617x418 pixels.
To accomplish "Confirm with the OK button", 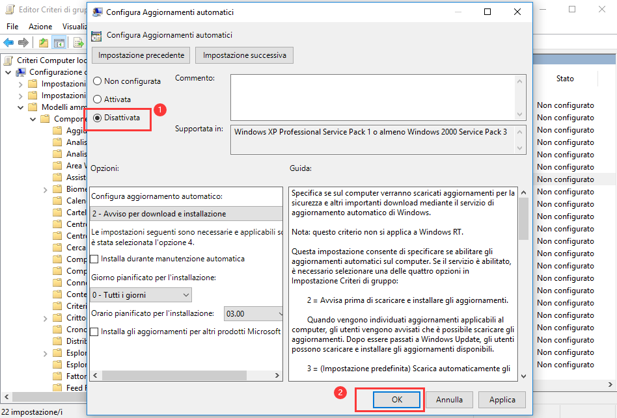I will pyautogui.click(x=396, y=400).
